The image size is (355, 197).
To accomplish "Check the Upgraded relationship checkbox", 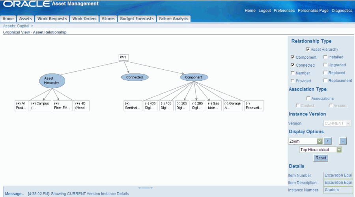I will click(x=325, y=65).
